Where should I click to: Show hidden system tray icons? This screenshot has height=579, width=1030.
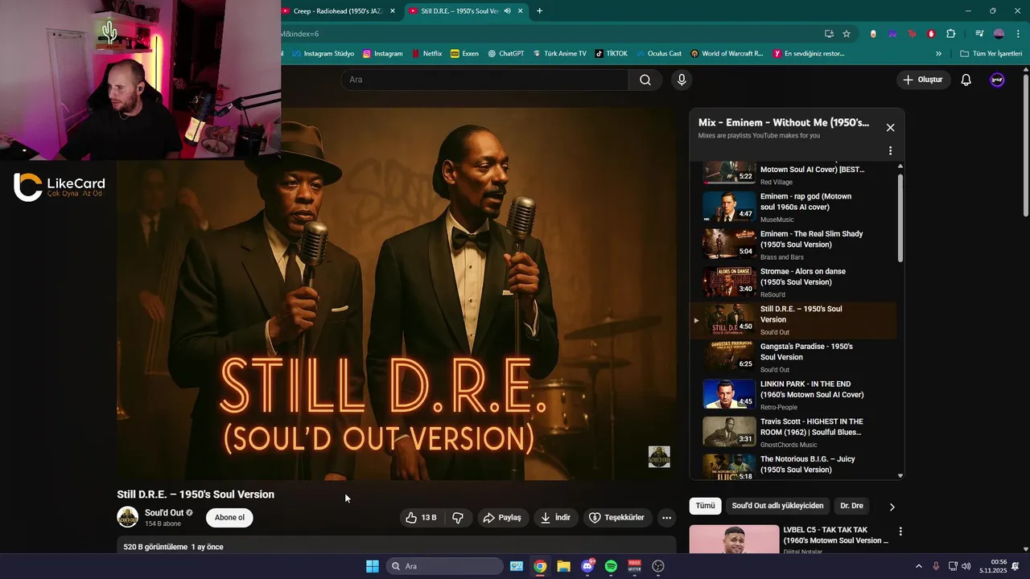point(919,566)
